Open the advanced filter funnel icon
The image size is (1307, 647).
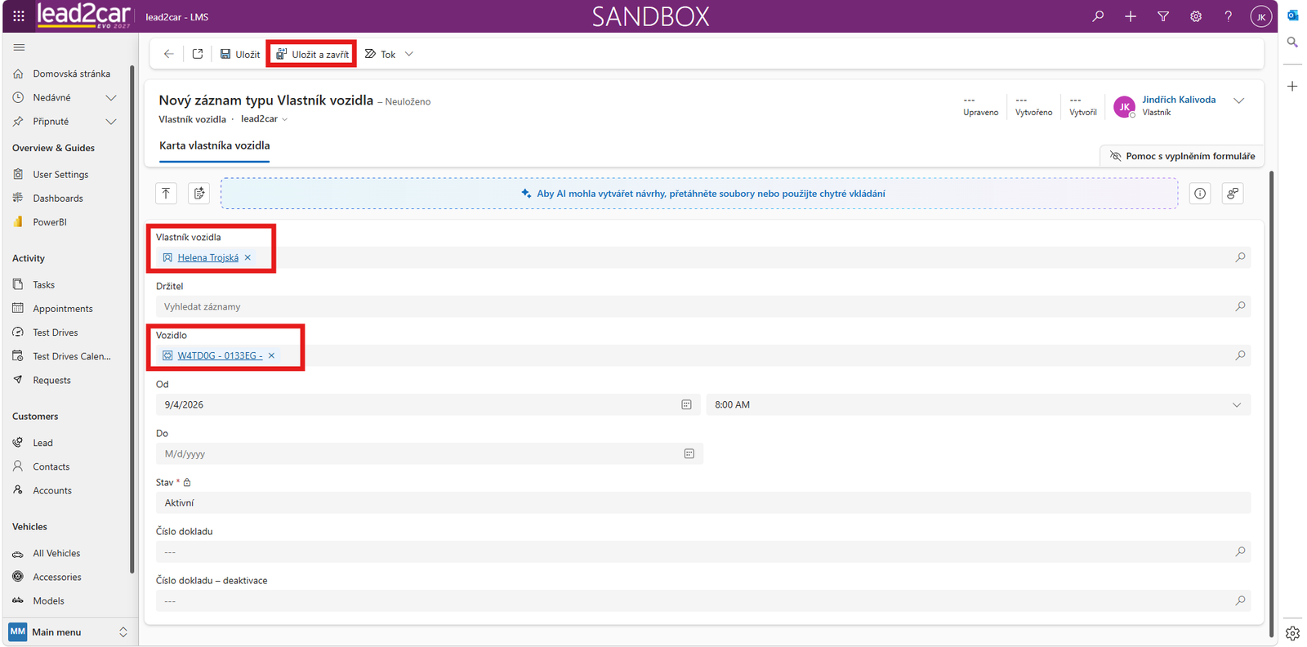(x=1163, y=16)
